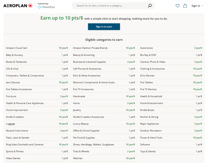The image size is (209, 163).
Task: Select the Musical Instruments category
Action: pyautogui.click(x=17, y=131)
